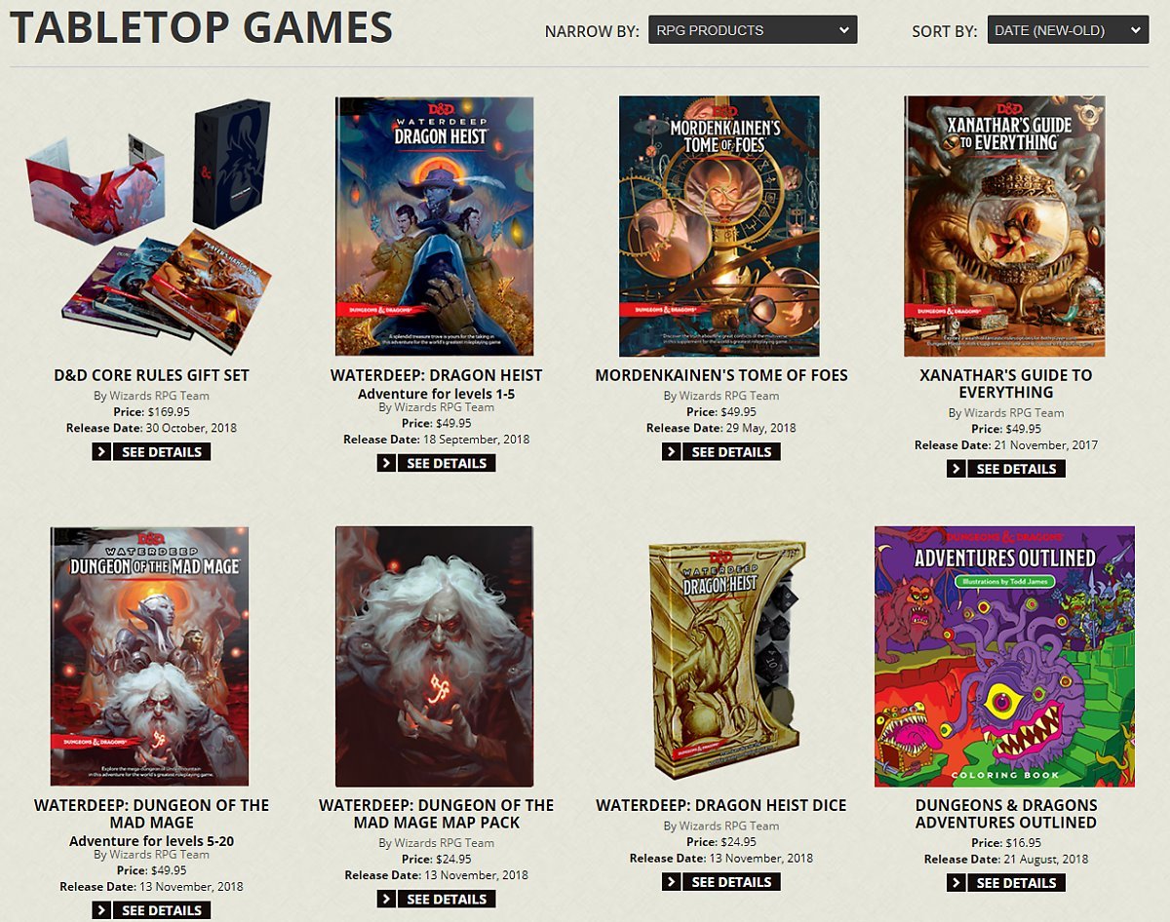This screenshot has height=922, width=1170.
Task: Click arrow icon under Mordenkainen's Tome of Foes
Action: (671, 452)
